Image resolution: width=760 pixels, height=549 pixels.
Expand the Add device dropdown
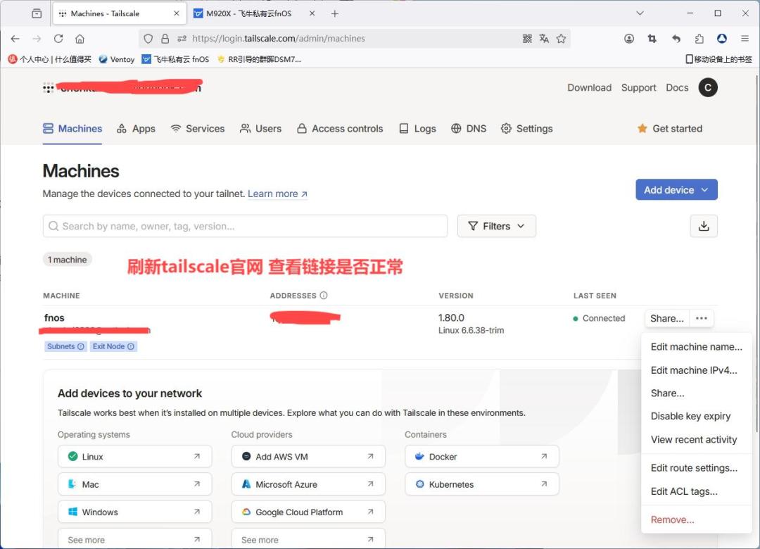click(x=676, y=190)
